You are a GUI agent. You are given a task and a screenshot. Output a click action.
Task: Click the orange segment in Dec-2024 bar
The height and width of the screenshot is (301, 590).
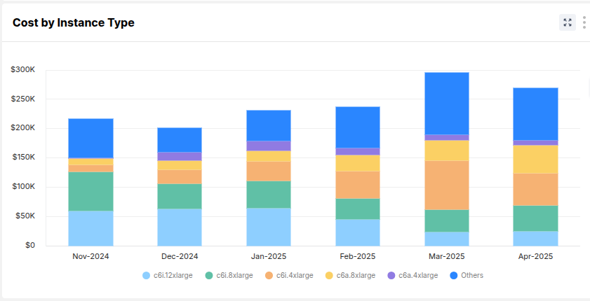179,176
